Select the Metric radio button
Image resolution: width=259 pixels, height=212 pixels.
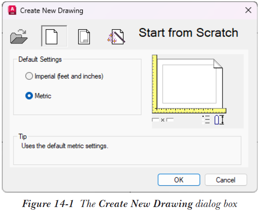tap(29, 96)
